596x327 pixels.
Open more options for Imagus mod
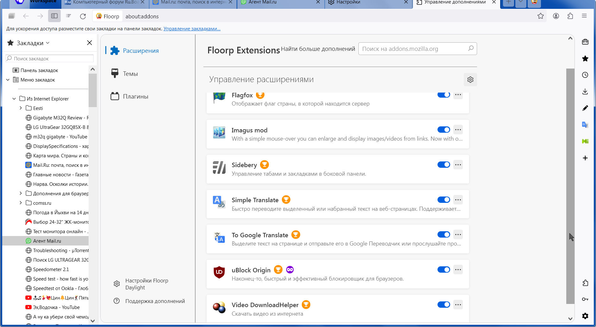pos(458,130)
